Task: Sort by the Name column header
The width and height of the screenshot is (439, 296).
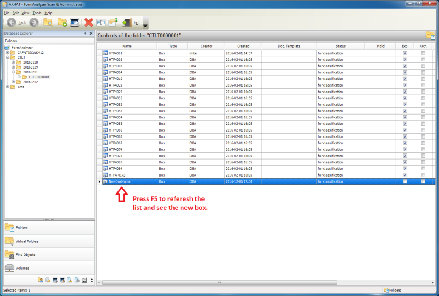Action: click(x=127, y=46)
